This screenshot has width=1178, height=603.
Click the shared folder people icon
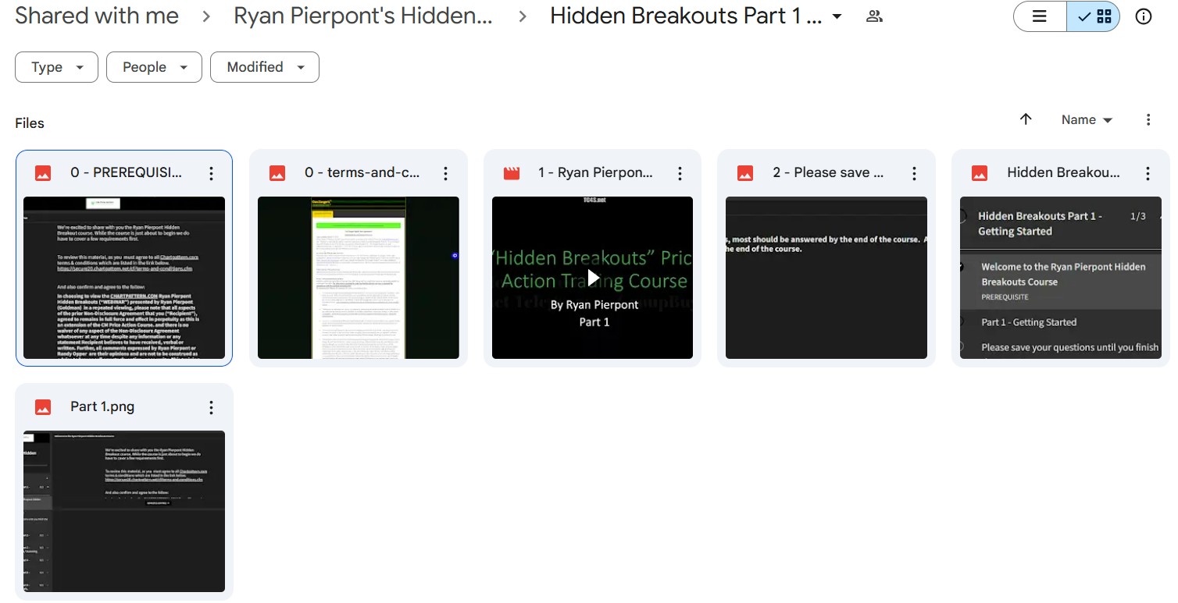pyautogui.click(x=875, y=16)
